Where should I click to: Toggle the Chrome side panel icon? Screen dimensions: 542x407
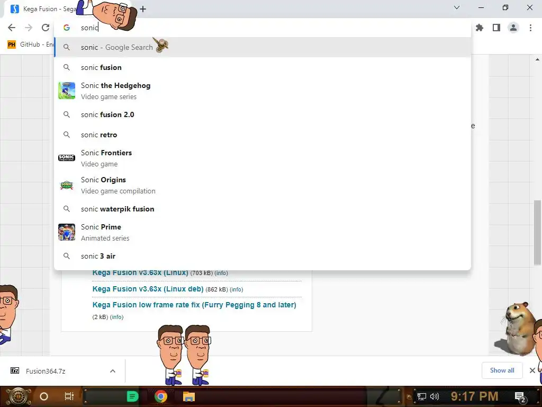pyautogui.click(x=496, y=28)
